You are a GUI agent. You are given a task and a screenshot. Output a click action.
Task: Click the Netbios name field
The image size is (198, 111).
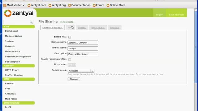[83, 48]
